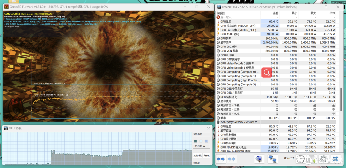Click the 98.0 °C maximum value for 显存结温

coord(311,130)
